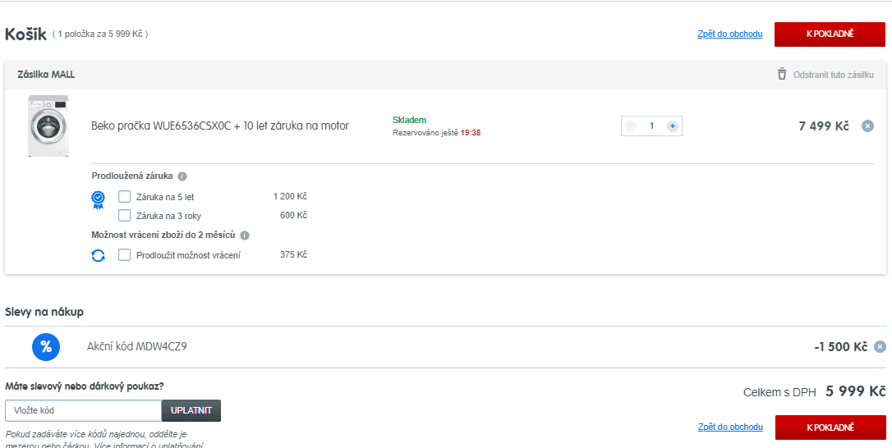
Task: Open the Beko washing machine thumbnail
Action: point(48,126)
